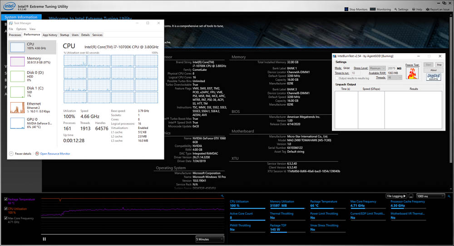Click Memory Utilization 31597 MB monitor tile
The image size is (454, 246).
coord(287,204)
